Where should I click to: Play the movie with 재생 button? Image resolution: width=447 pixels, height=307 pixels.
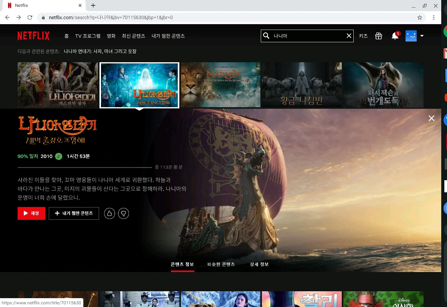[x=31, y=213]
